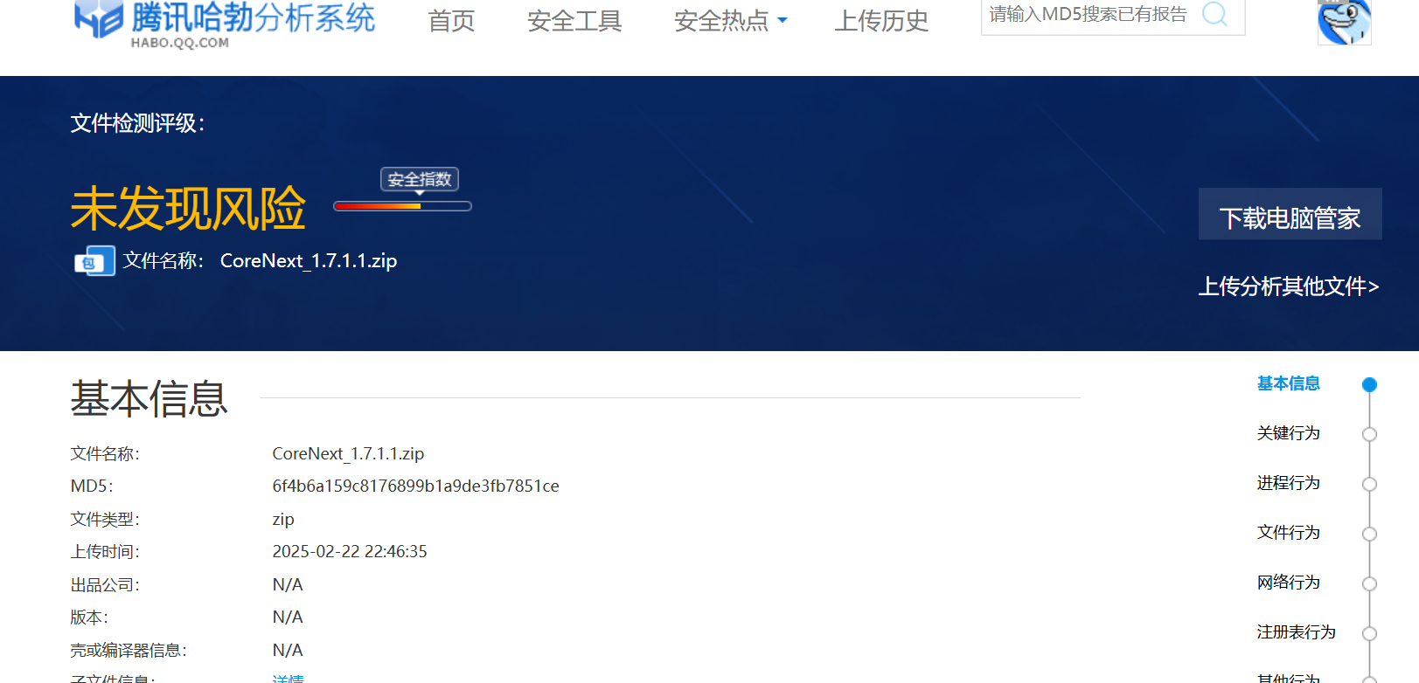Screen dimensions: 1419x683
Task: Select the 网络行为 timeline circle
Action: [x=1369, y=583]
